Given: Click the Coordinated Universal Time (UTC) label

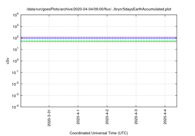Looking at the screenshot, I should (x=99, y=133).
